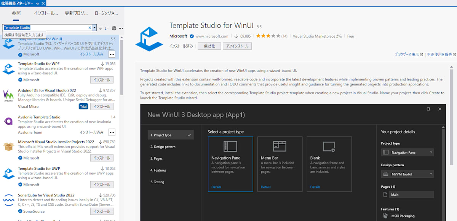
Task: Select the Template Studio for WPF icon
Action: click(9, 69)
